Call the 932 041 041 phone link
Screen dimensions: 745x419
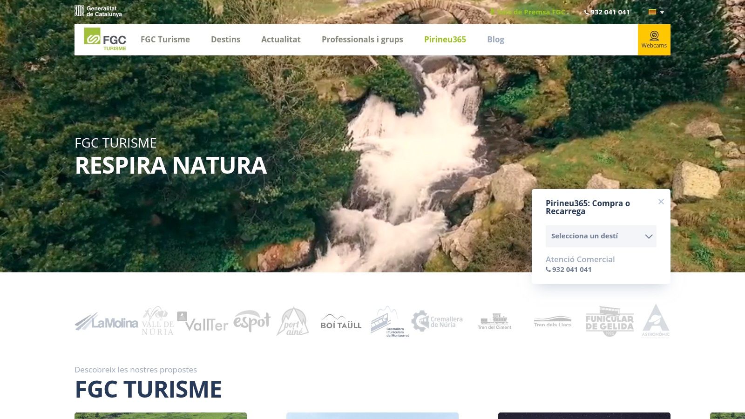click(607, 12)
